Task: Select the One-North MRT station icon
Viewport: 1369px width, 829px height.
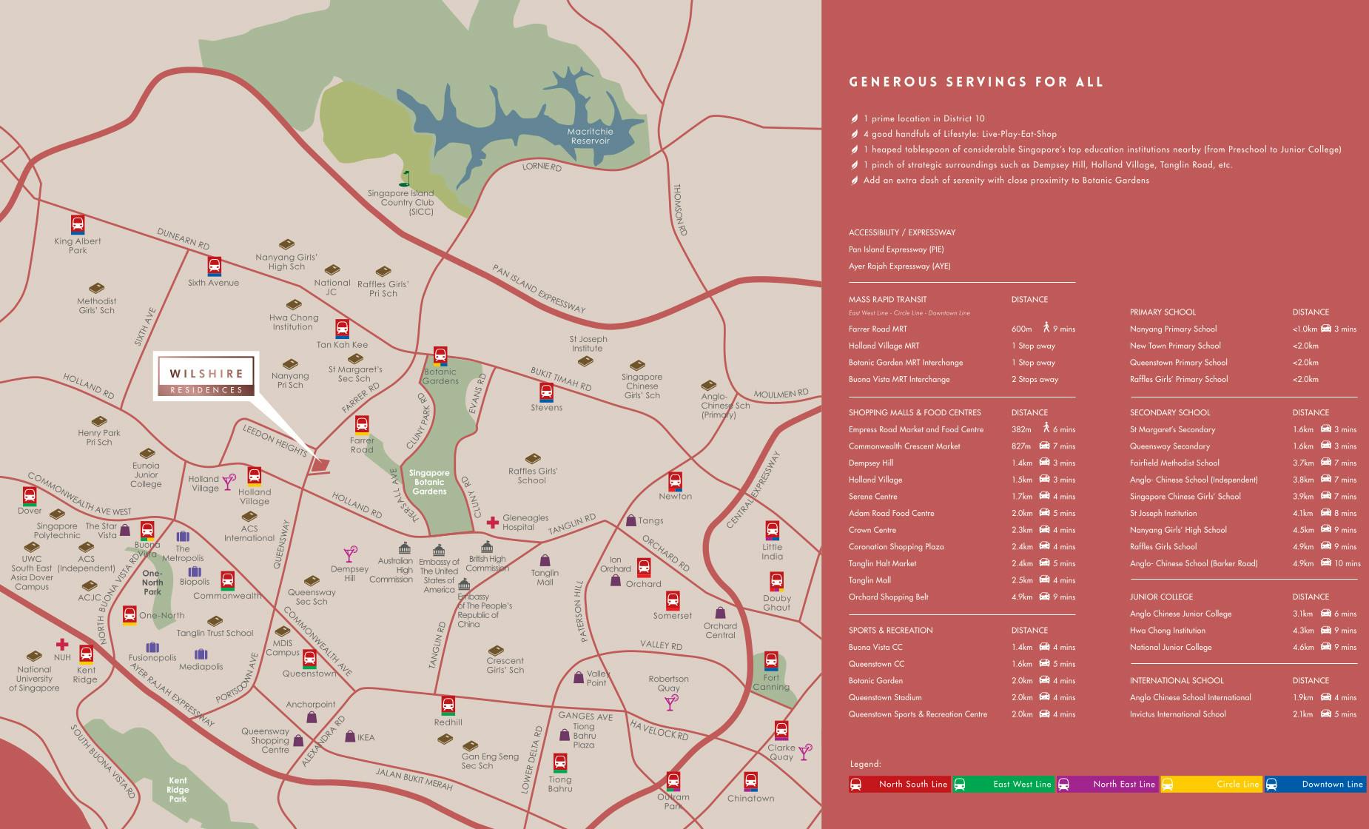Action: pos(129,616)
